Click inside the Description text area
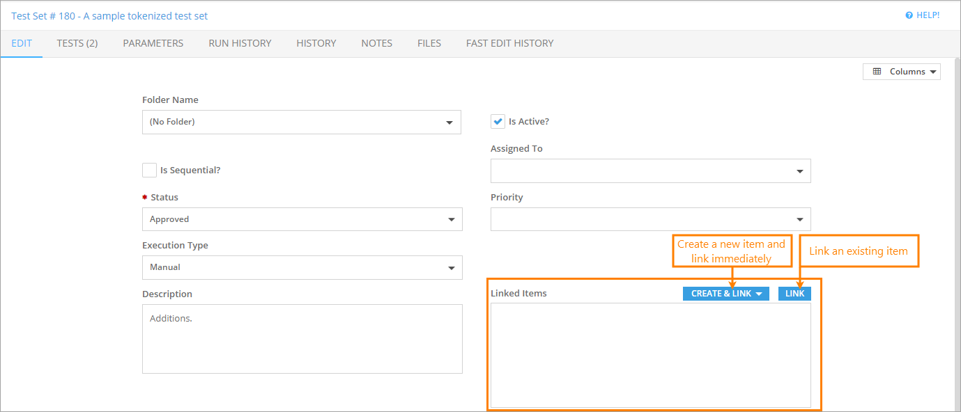Screen dimensions: 961x412 302,339
